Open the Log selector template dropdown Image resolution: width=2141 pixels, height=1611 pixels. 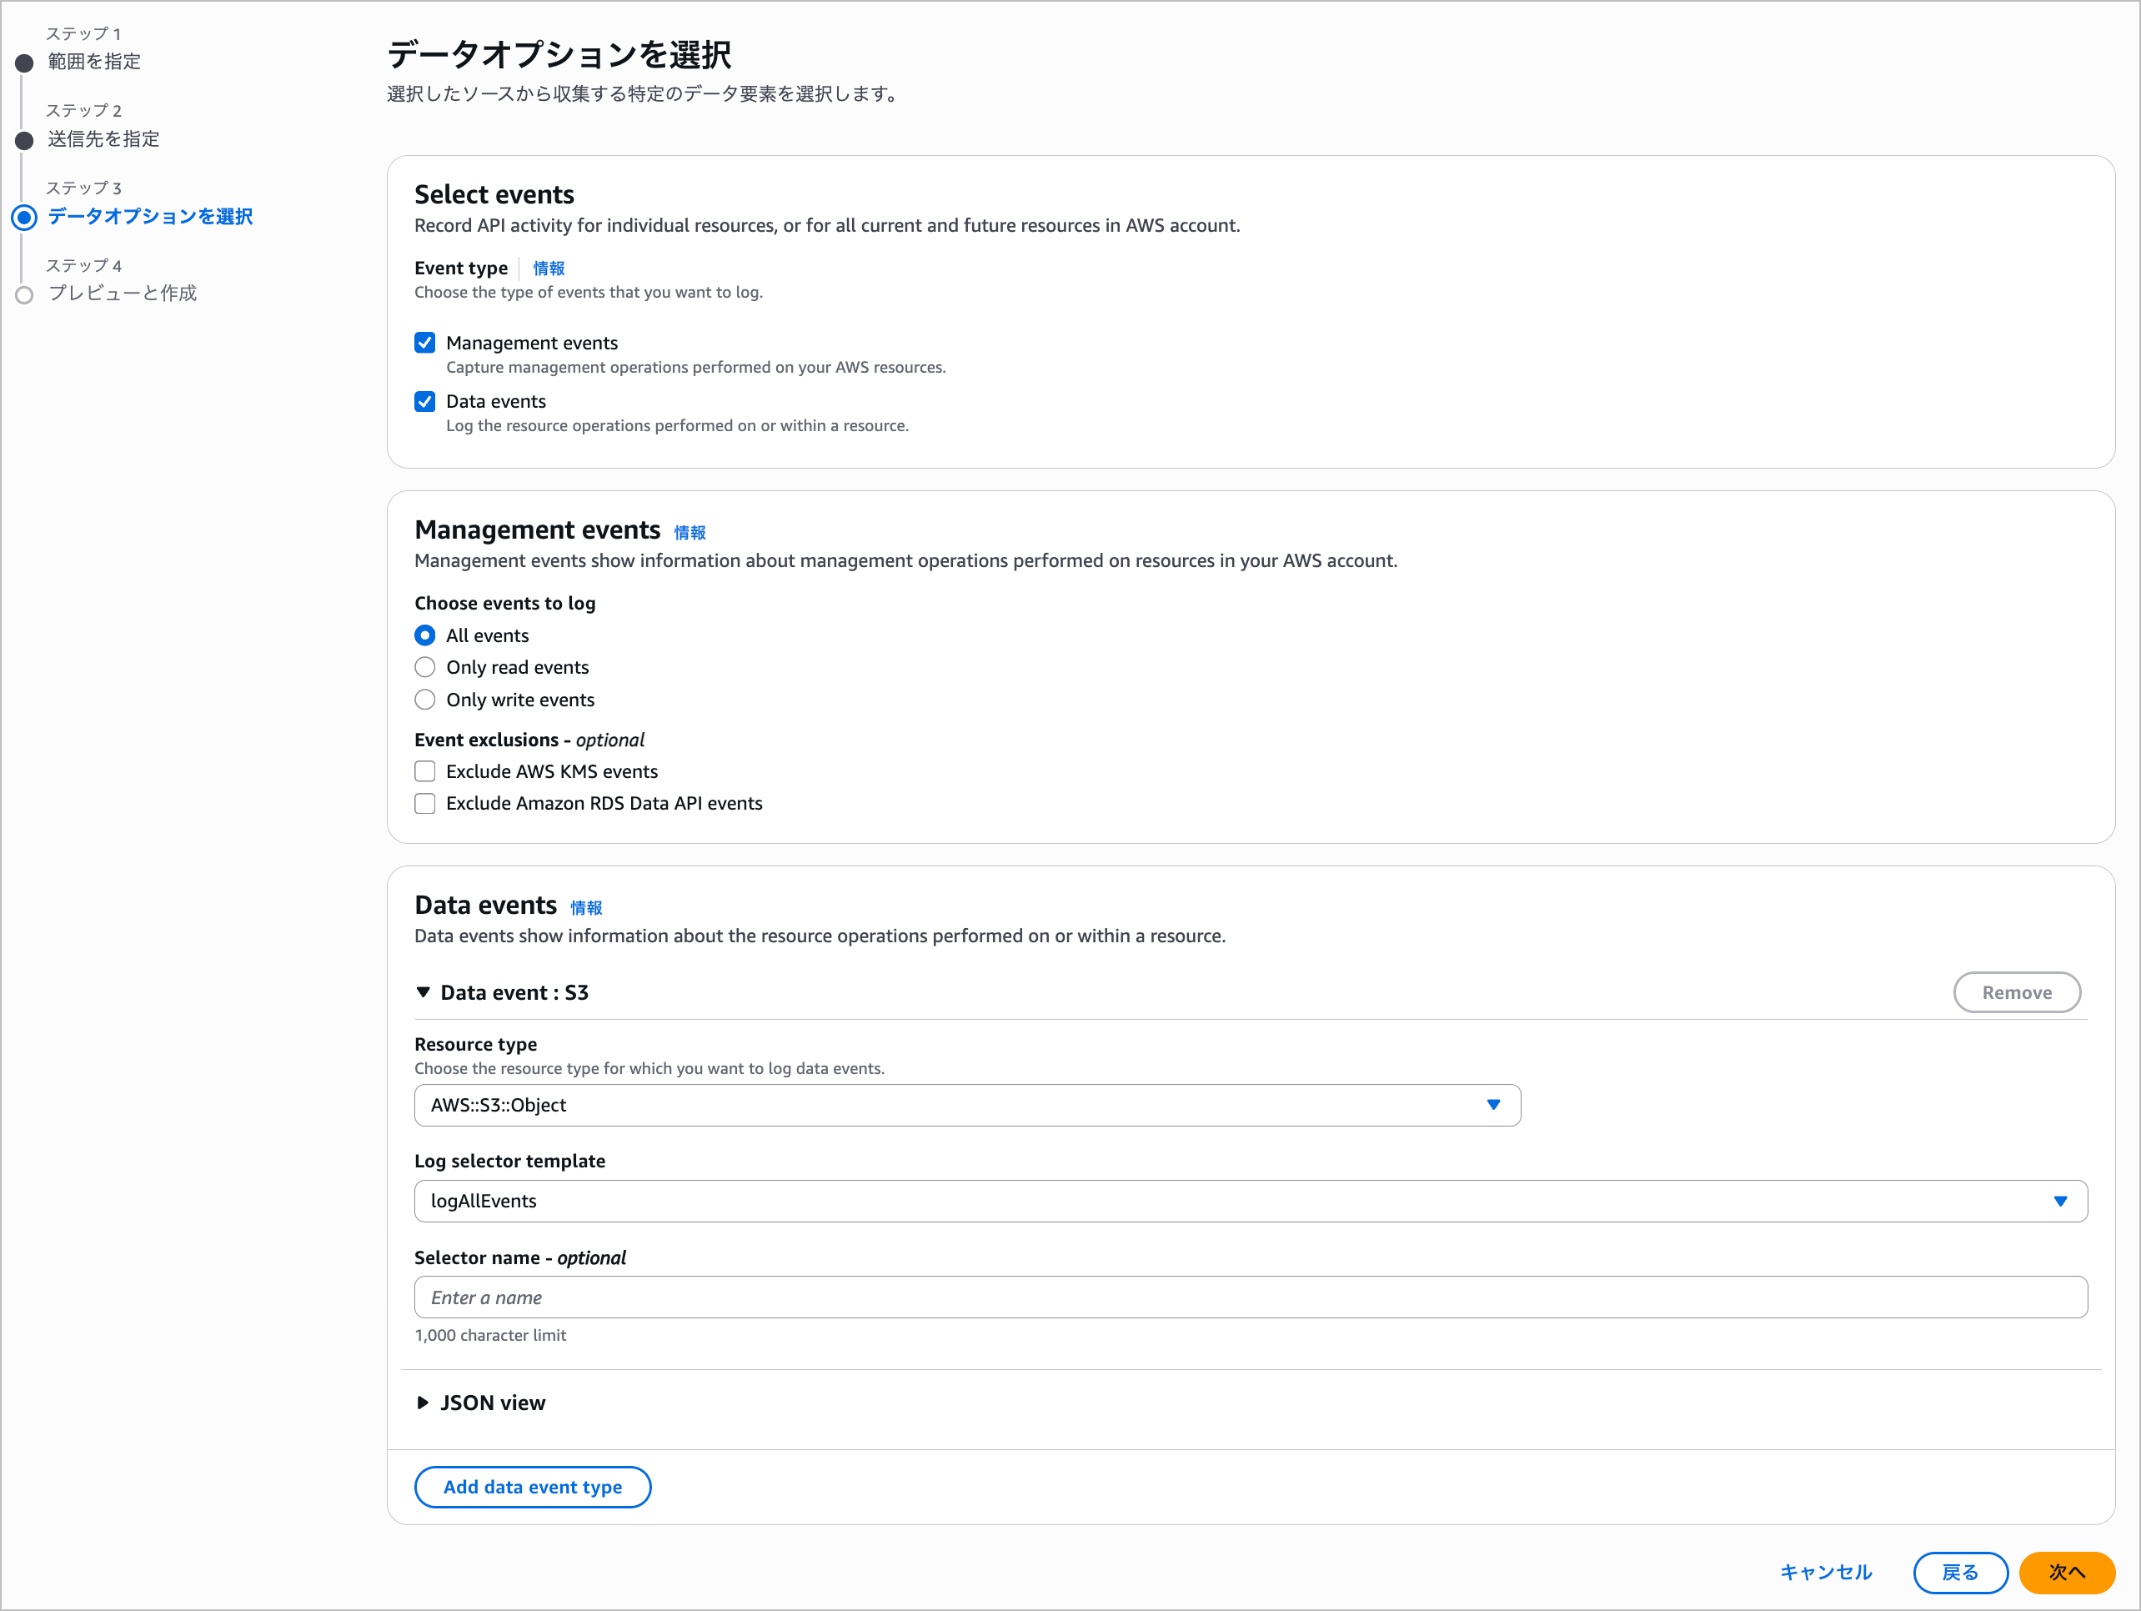[1250, 1201]
